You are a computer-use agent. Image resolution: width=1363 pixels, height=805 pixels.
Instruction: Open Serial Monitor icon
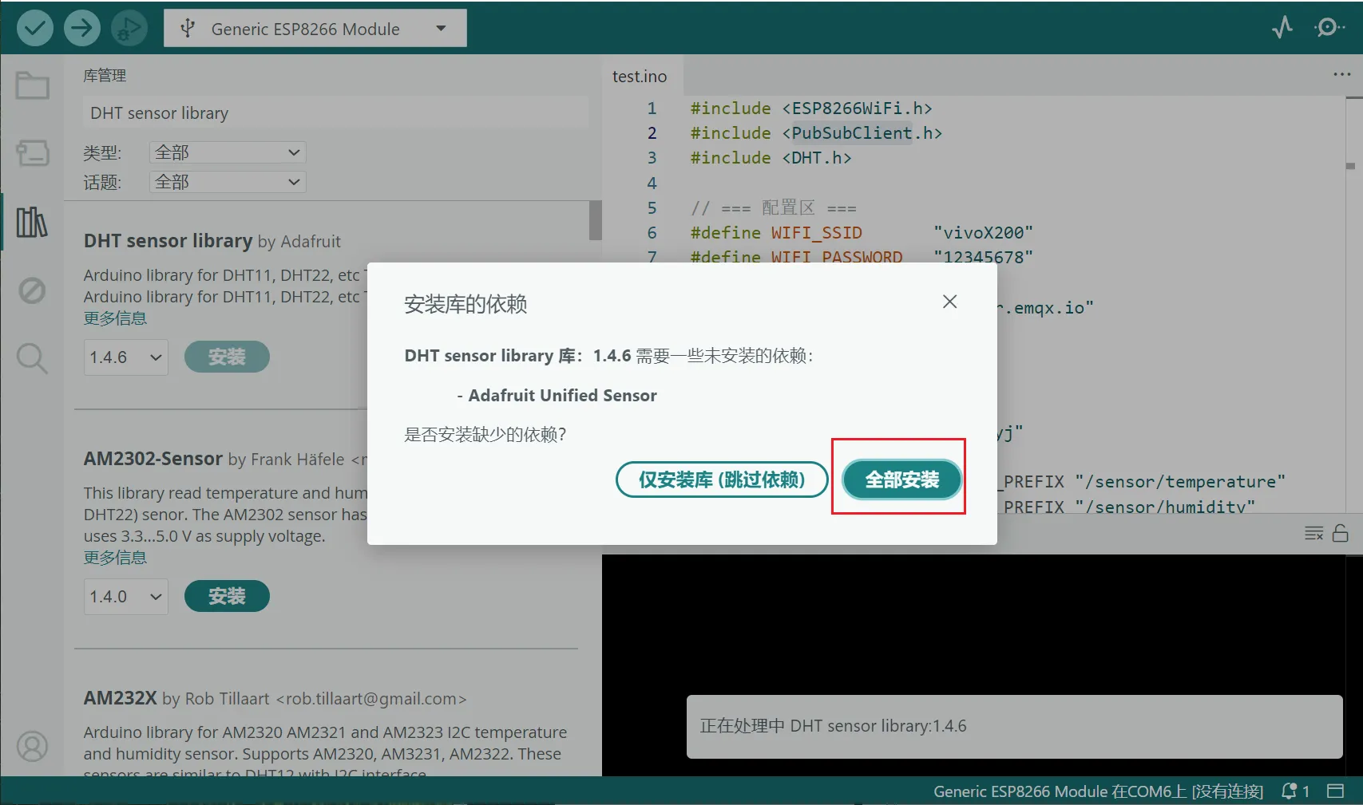coord(1329,28)
